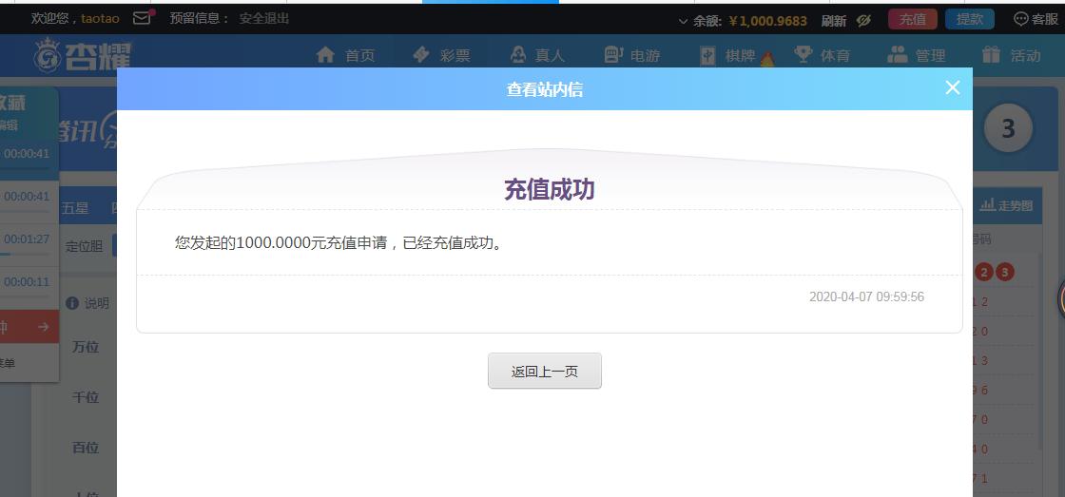Click the 返回上一页 button

pos(544,372)
